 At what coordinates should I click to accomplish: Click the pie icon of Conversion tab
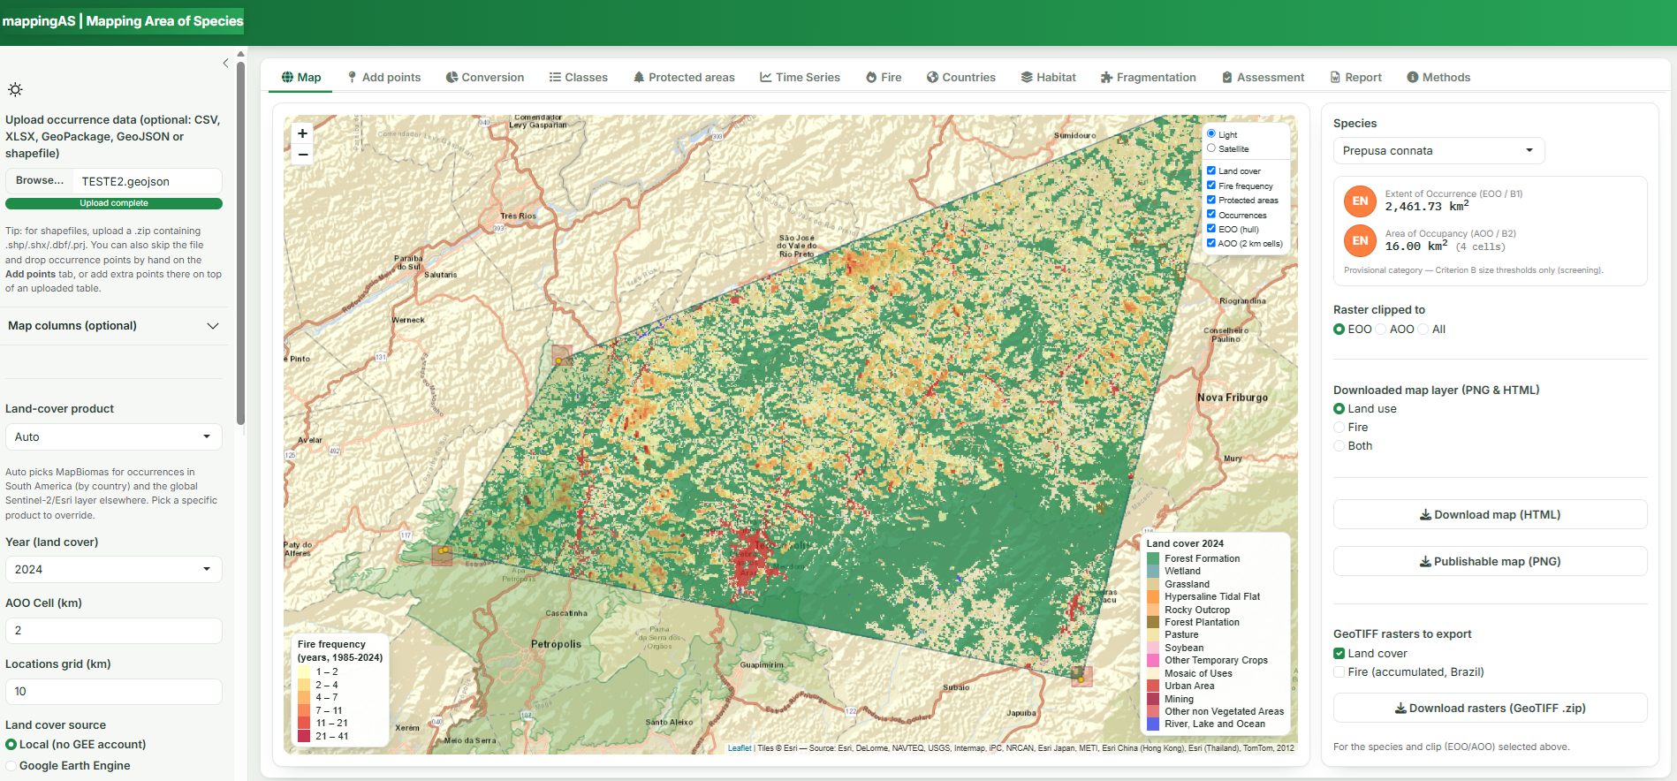pyautogui.click(x=451, y=77)
